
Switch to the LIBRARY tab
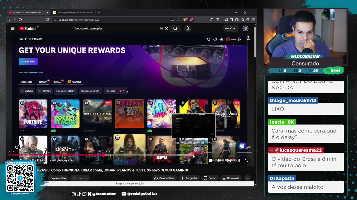click(43, 82)
